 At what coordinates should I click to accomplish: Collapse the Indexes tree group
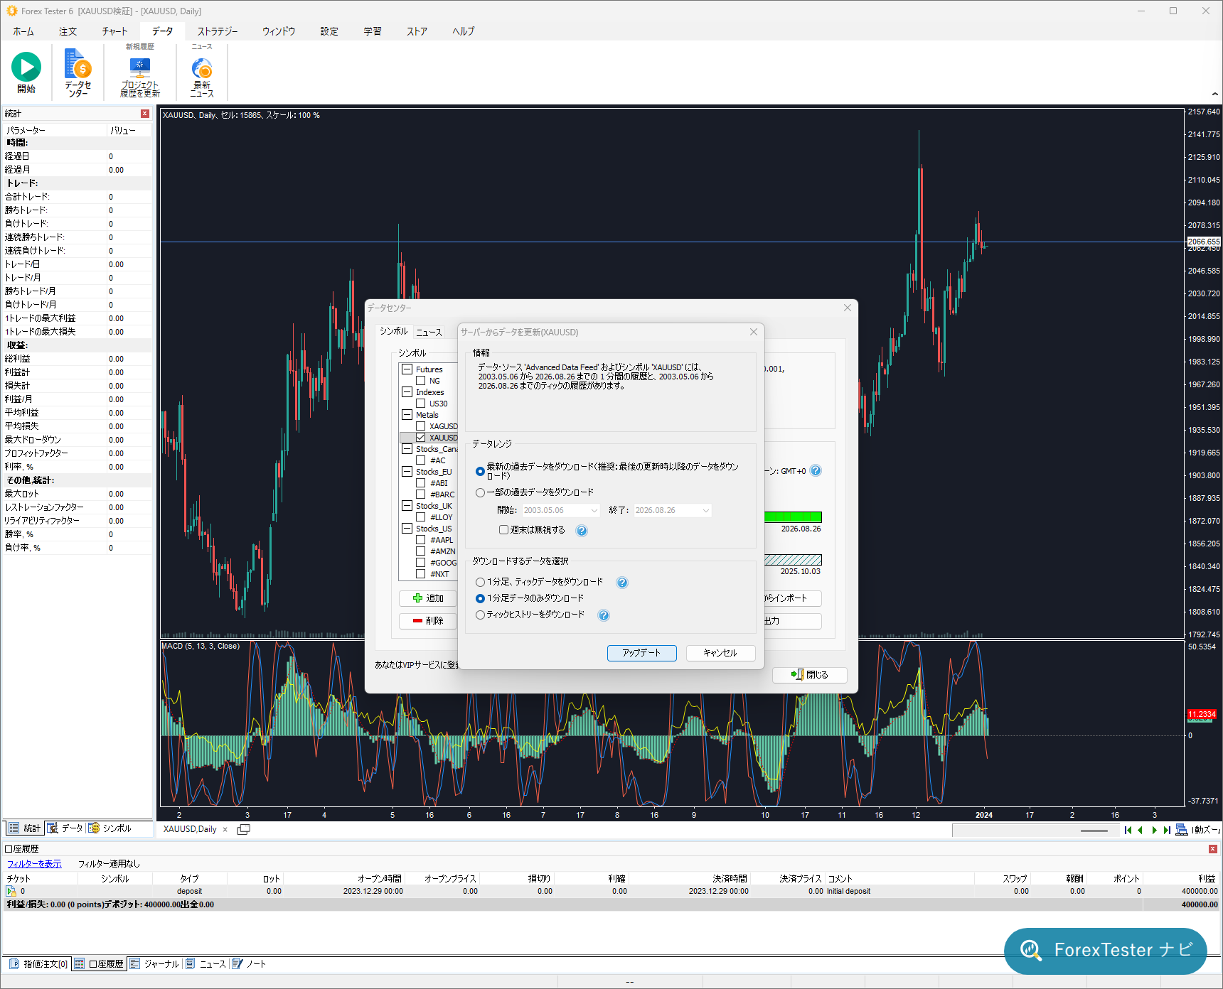(407, 392)
